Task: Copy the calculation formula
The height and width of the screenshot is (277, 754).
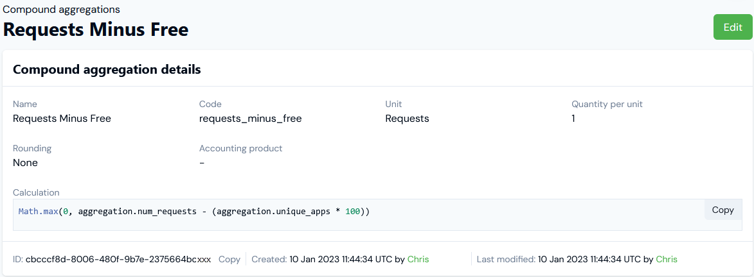Action: pyautogui.click(x=723, y=210)
